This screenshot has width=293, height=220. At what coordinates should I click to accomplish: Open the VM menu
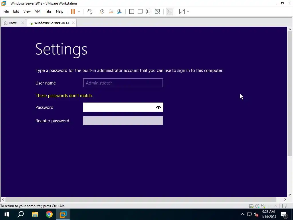coord(38,11)
